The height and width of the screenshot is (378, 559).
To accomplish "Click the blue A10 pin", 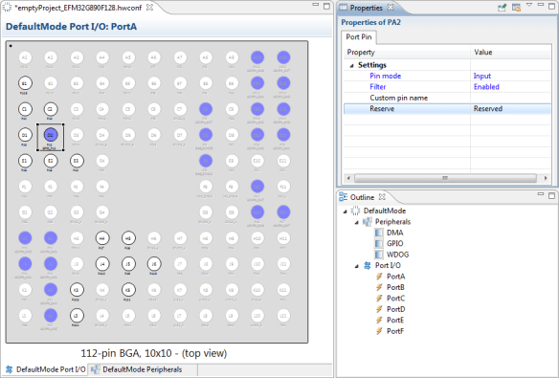I will coord(257,57).
